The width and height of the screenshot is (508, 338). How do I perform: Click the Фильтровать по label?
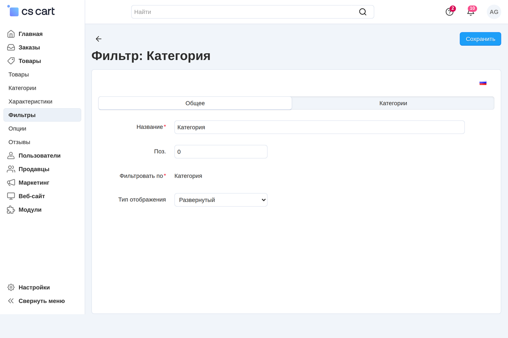click(x=143, y=176)
